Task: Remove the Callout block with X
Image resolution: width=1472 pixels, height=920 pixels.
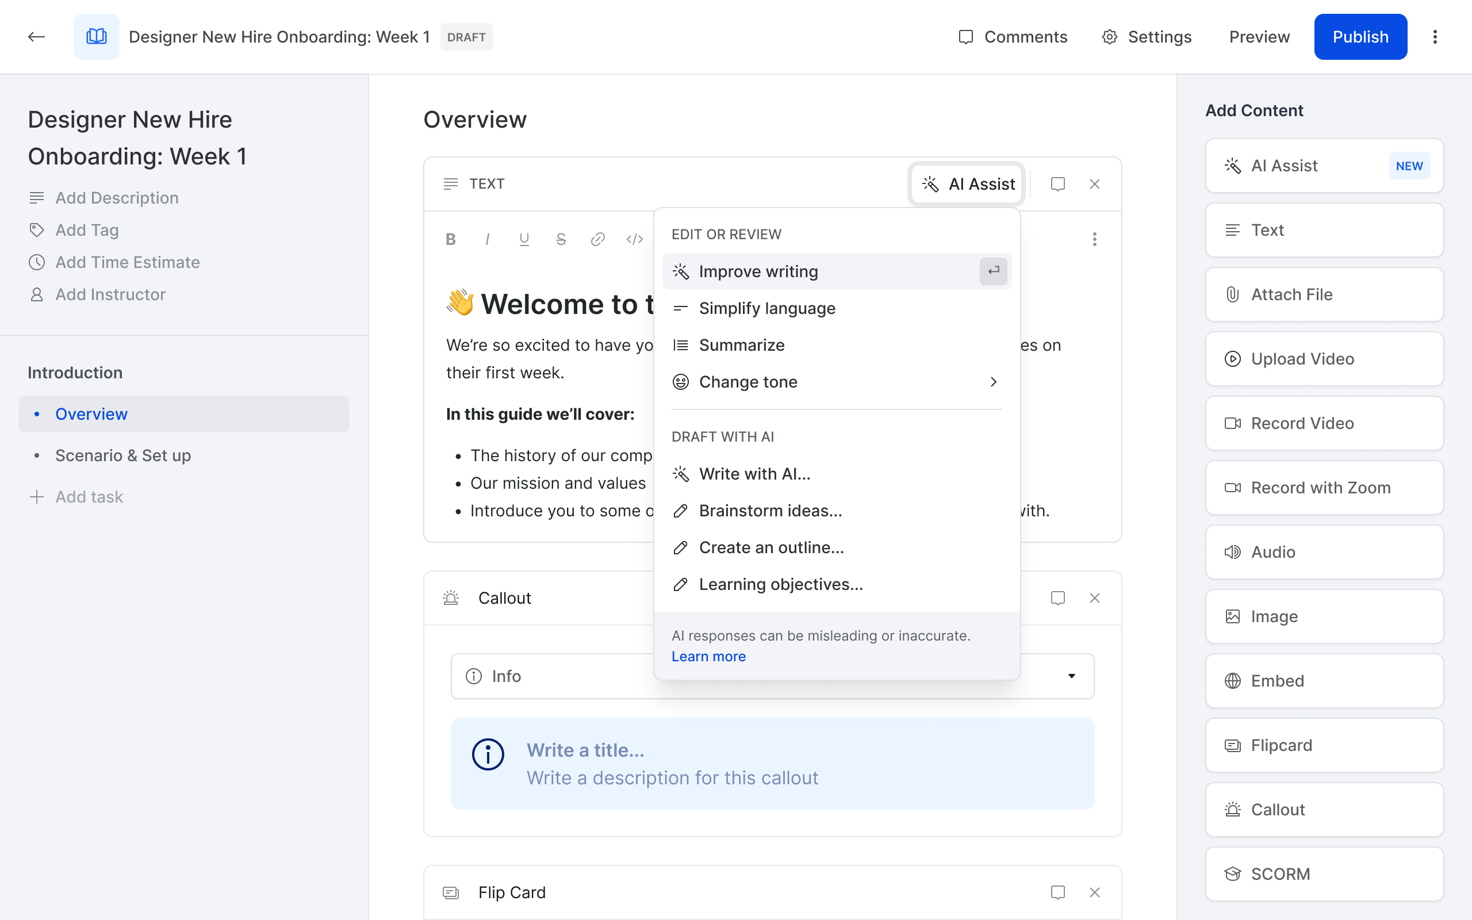Action: click(x=1094, y=598)
